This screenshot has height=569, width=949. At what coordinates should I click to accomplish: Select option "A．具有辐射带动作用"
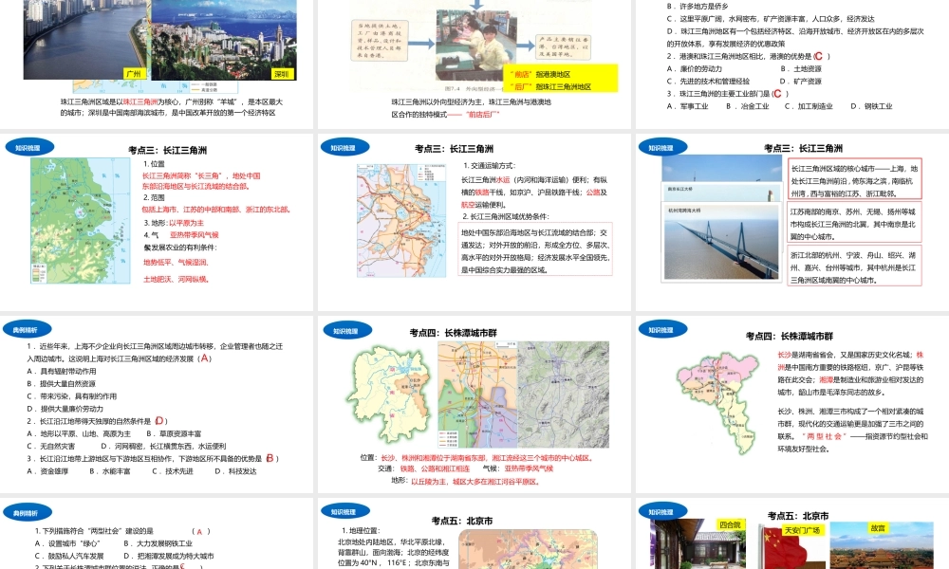[x=61, y=371]
